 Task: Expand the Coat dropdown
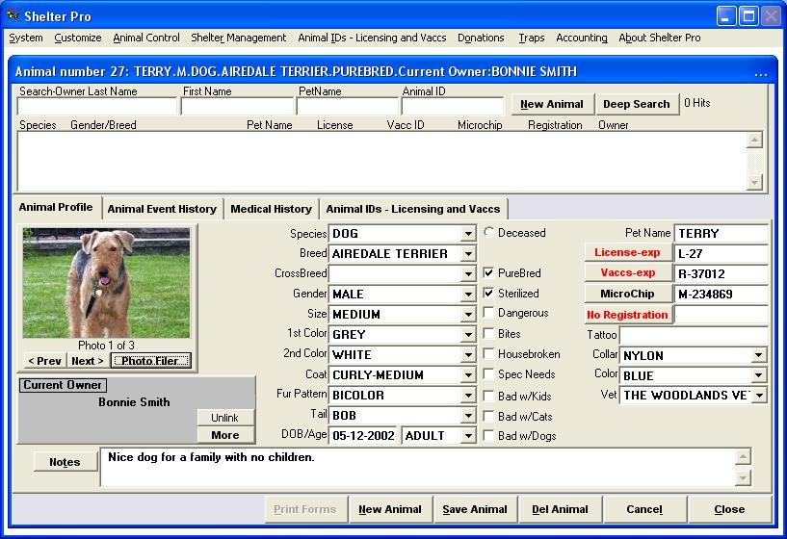click(x=468, y=375)
